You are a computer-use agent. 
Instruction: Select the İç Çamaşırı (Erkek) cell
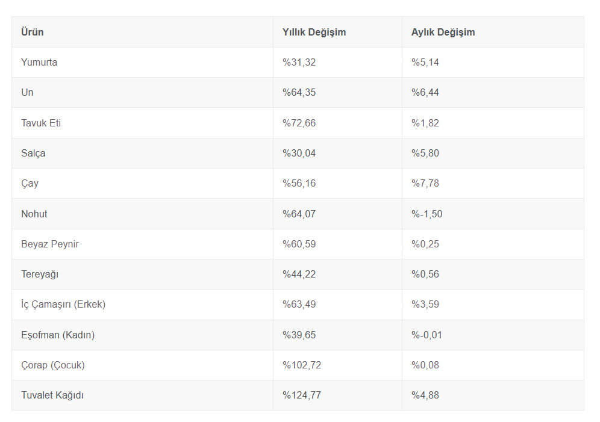click(63, 304)
